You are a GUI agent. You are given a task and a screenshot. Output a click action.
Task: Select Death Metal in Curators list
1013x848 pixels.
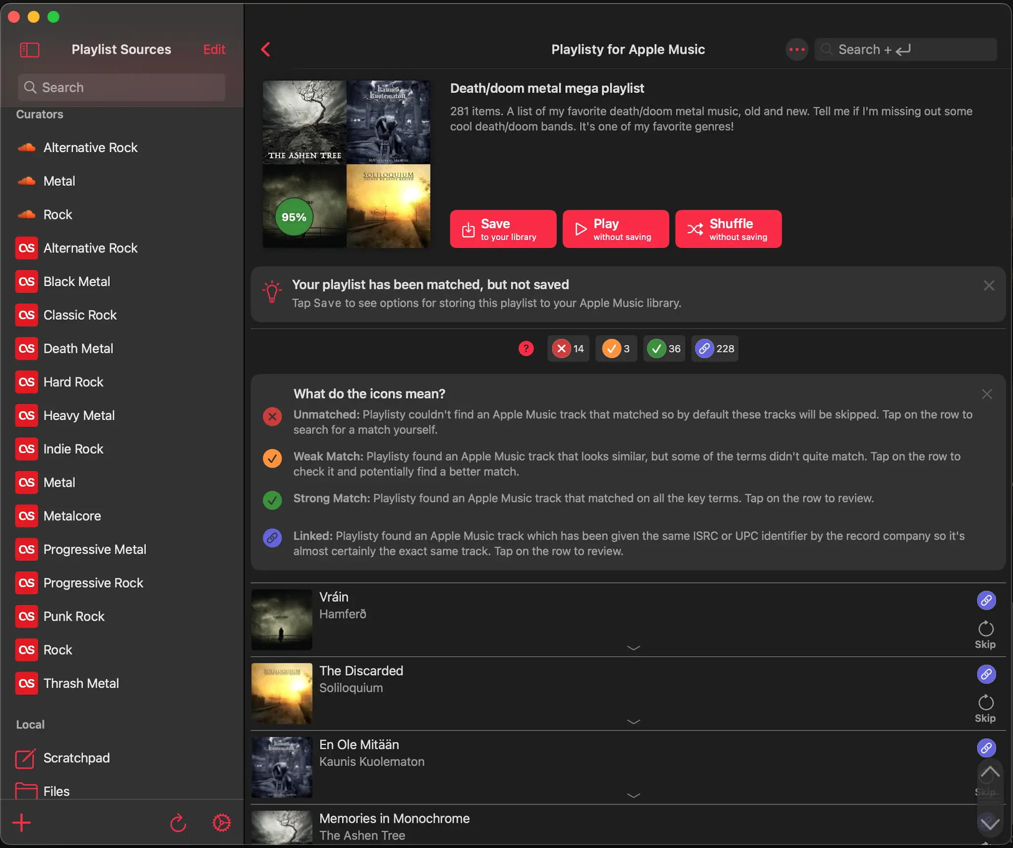[x=78, y=348]
